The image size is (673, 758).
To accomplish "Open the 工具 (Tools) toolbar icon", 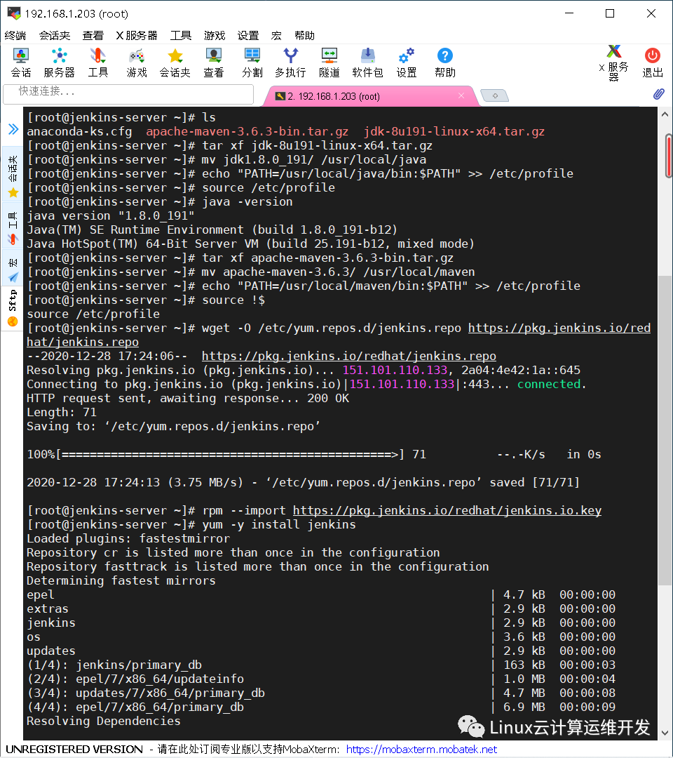I will pos(98,63).
